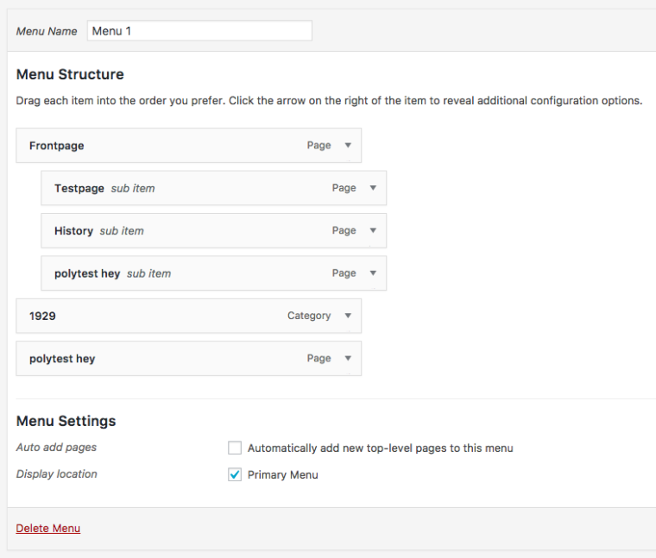Select the 1929 menu item title
The image size is (656, 558).
coord(42,316)
